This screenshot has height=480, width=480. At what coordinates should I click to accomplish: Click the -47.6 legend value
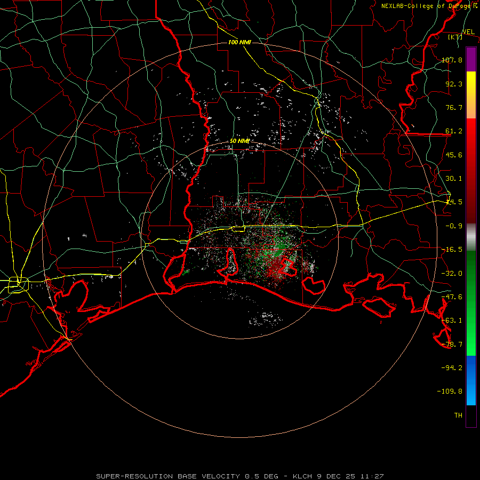[452, 297]
